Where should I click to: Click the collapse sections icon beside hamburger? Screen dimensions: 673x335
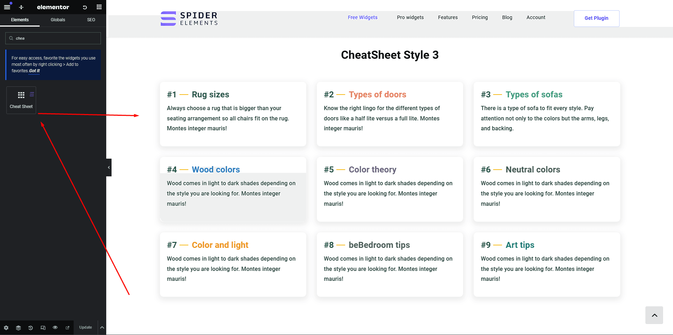pos(21,7)
